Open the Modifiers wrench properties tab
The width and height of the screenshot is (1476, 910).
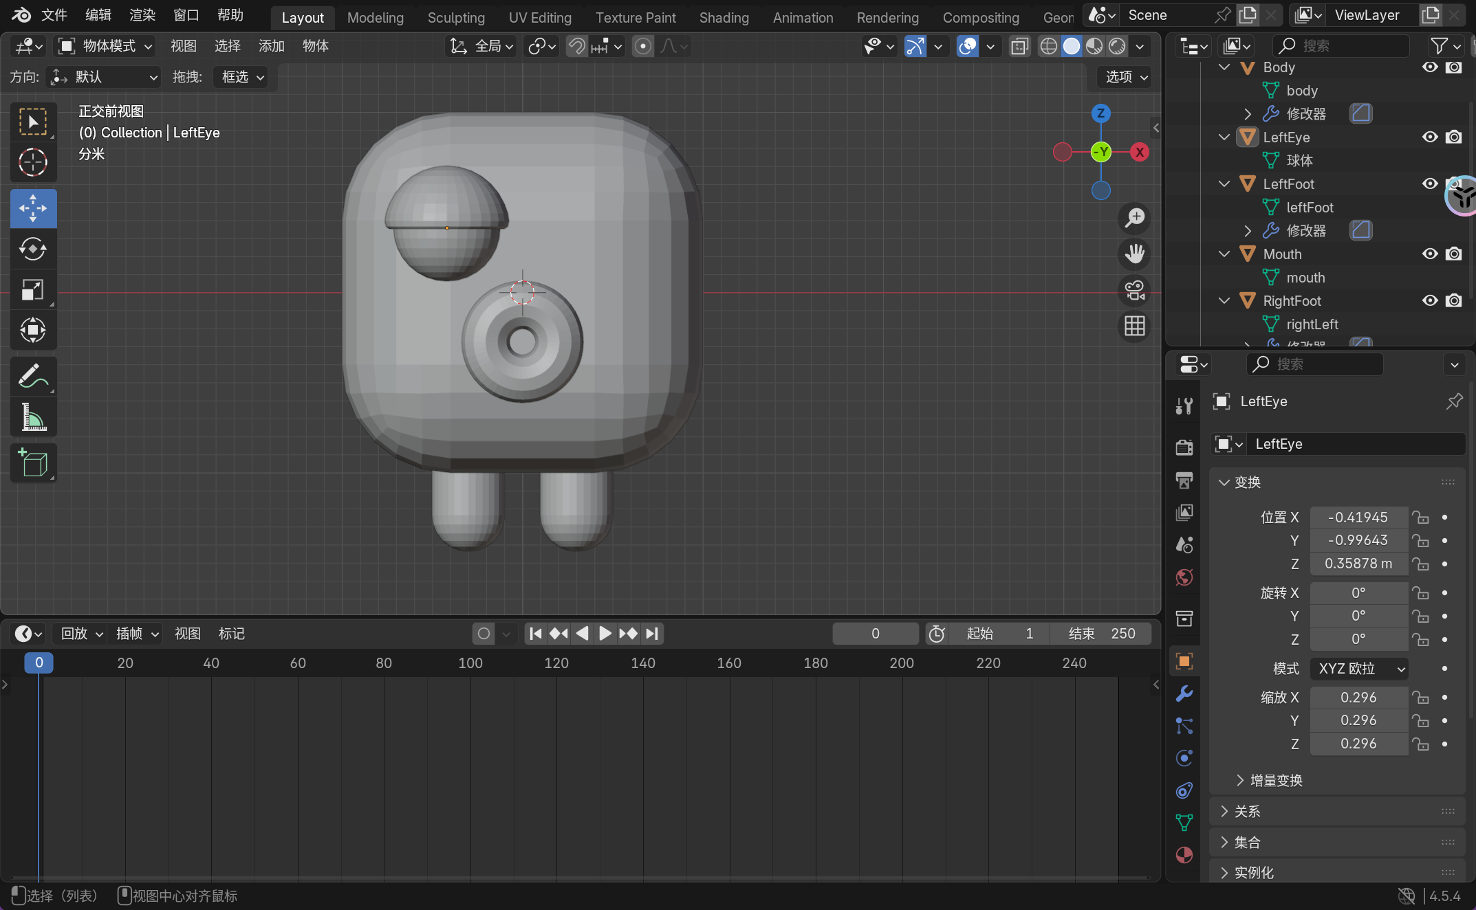click(1184, 693)
